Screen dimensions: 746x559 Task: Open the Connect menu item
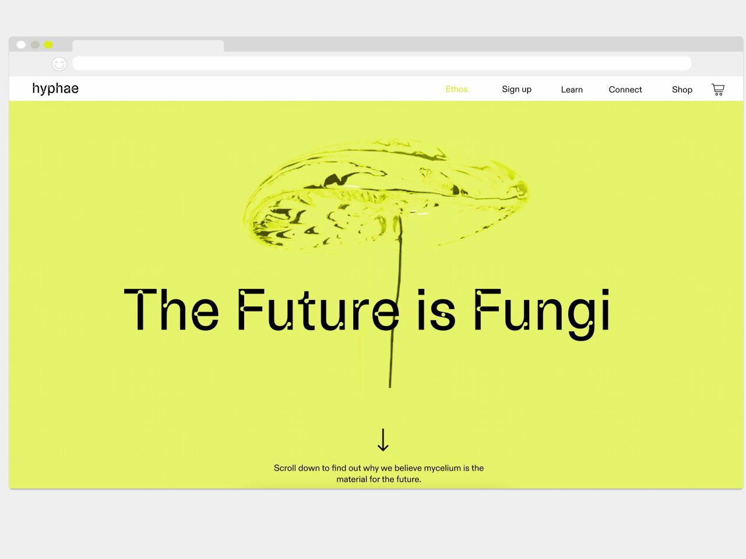click(625, 90)
